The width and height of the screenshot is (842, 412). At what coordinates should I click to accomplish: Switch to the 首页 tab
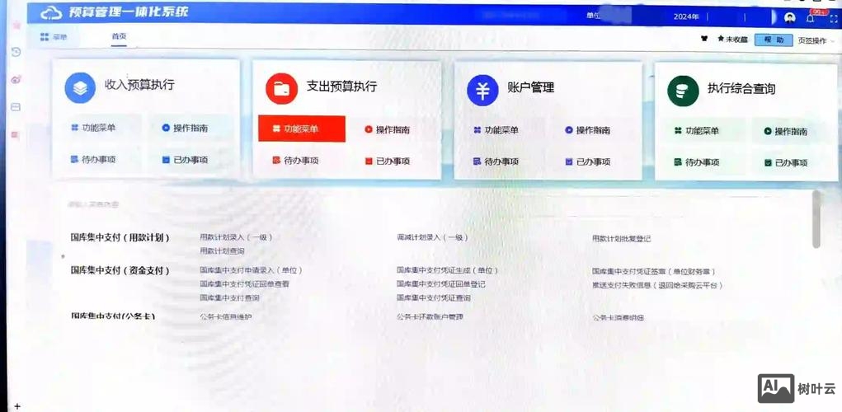click(x=119, y=36)
